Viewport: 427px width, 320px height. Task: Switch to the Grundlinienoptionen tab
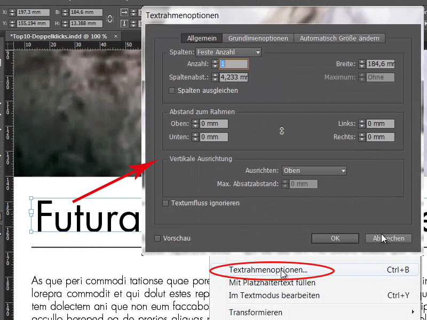[258, 38]
